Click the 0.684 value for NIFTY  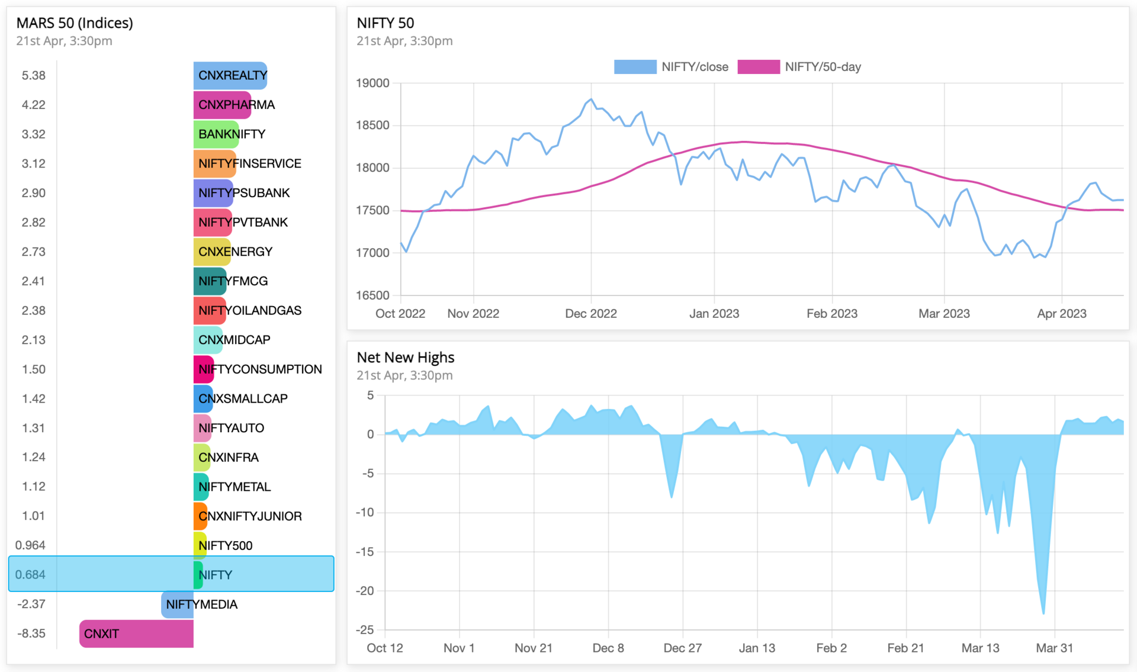click(x=30, y=575)
